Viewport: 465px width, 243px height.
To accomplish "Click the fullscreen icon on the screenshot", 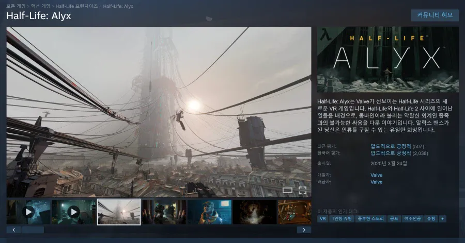I will 302,190.
